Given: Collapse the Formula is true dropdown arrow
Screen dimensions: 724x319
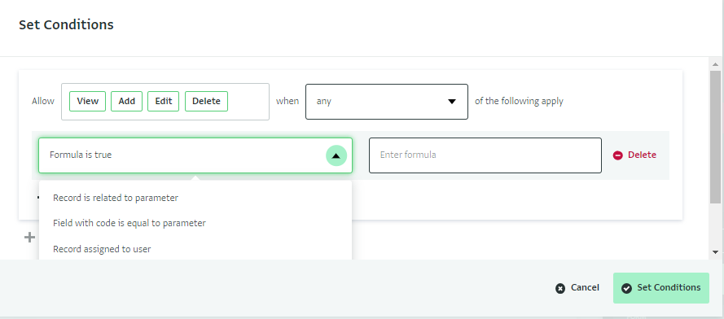Looking at the screenshot, I should 336,155.
